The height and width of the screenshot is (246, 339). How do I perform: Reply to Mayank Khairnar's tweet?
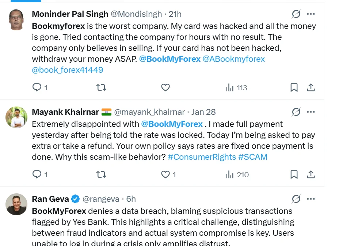[37, 174]
